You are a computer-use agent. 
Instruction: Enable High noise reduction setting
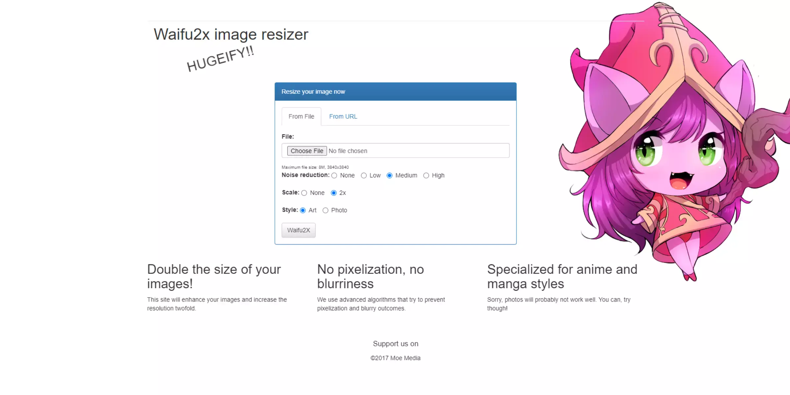(x=426, y=175)
